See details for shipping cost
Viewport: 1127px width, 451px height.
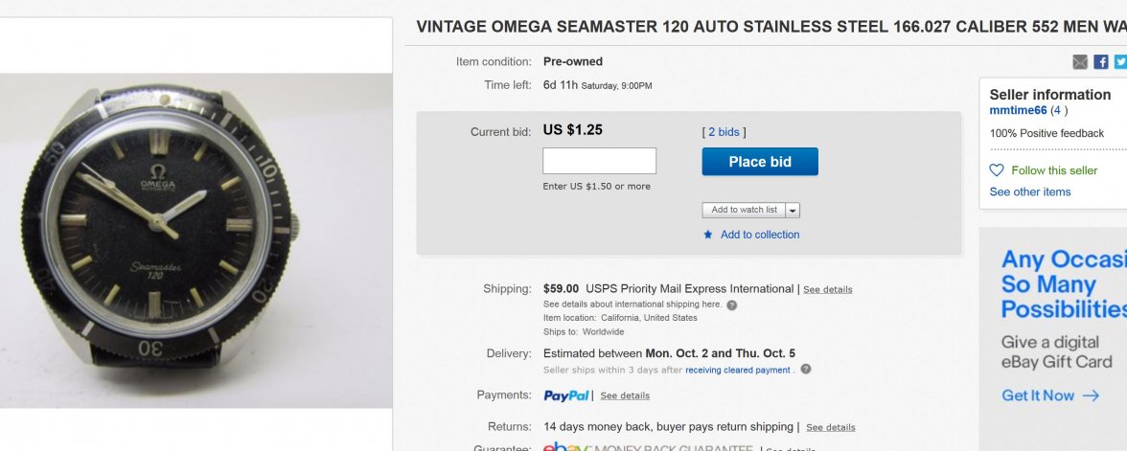[x=827, y=289]
